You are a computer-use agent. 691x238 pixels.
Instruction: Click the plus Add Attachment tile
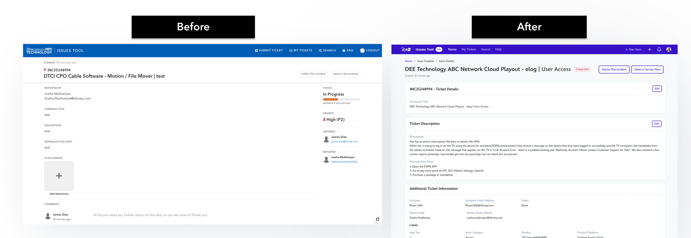[59, 176]
